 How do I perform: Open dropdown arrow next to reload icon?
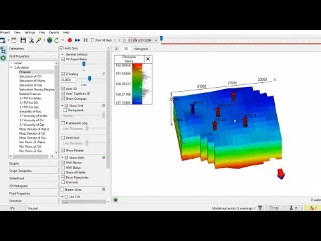pyautogui.click(x=63, y=40)
